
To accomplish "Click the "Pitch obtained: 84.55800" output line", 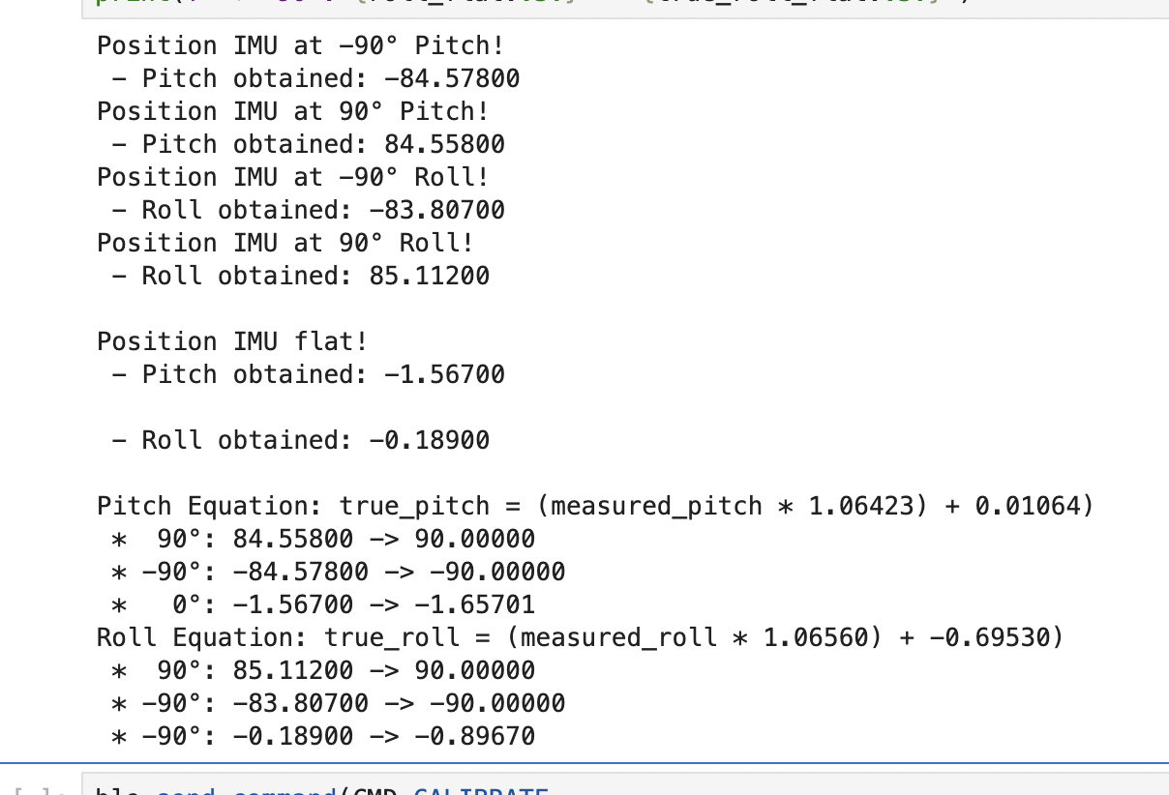I will click(x=308, y=144).
